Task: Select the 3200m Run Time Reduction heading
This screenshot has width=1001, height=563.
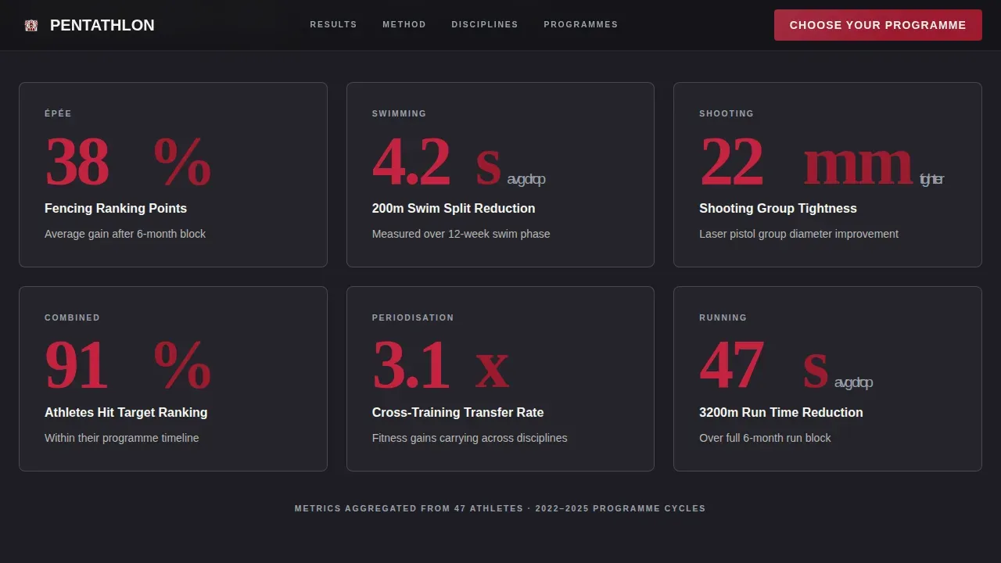Action: (781, 412)
